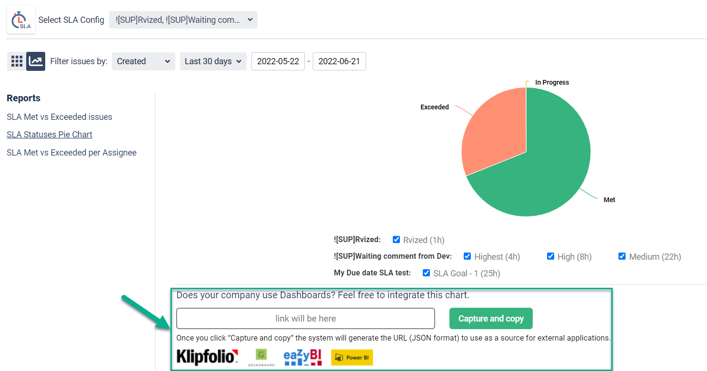The height and width of the screenshot is (371, 707).
Task: Click the Reports heading
Action: coord(24,98)
